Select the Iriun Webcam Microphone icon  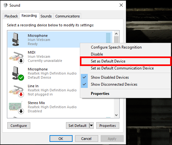[x=15, y=39]
